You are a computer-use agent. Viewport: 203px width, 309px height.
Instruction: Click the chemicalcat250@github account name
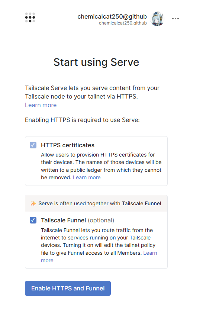pos(112,17)
